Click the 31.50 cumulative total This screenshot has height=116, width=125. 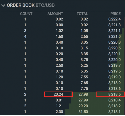click(x=83, y=112)
